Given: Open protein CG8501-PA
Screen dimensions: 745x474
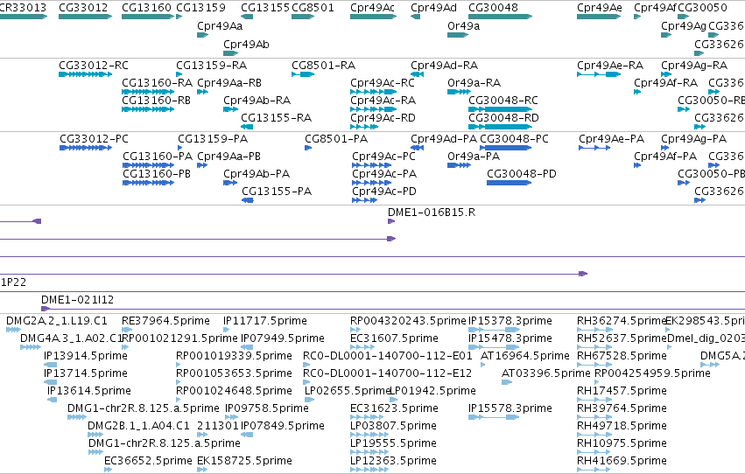Looking at the screenshot, I should coord(336,139).
